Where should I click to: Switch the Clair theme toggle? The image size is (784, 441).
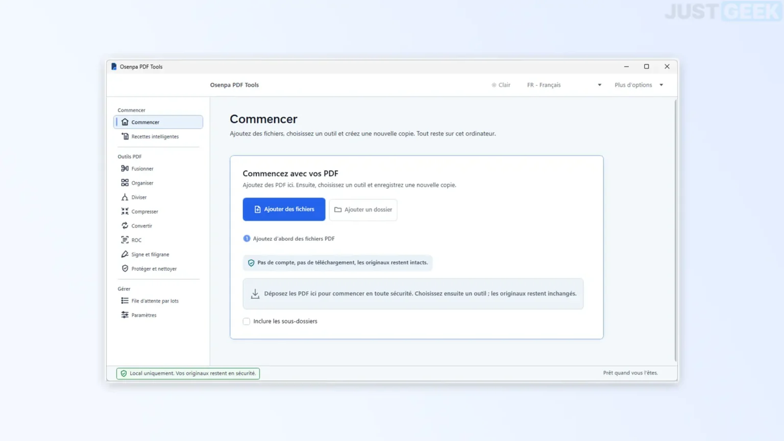(x=501, y=85)
